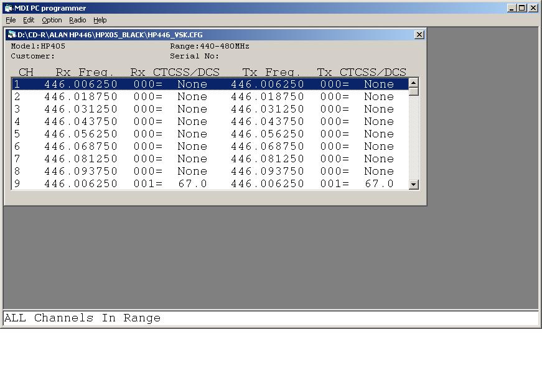
Task: Maximize the MDI PC programmer window
Action: 522,8
